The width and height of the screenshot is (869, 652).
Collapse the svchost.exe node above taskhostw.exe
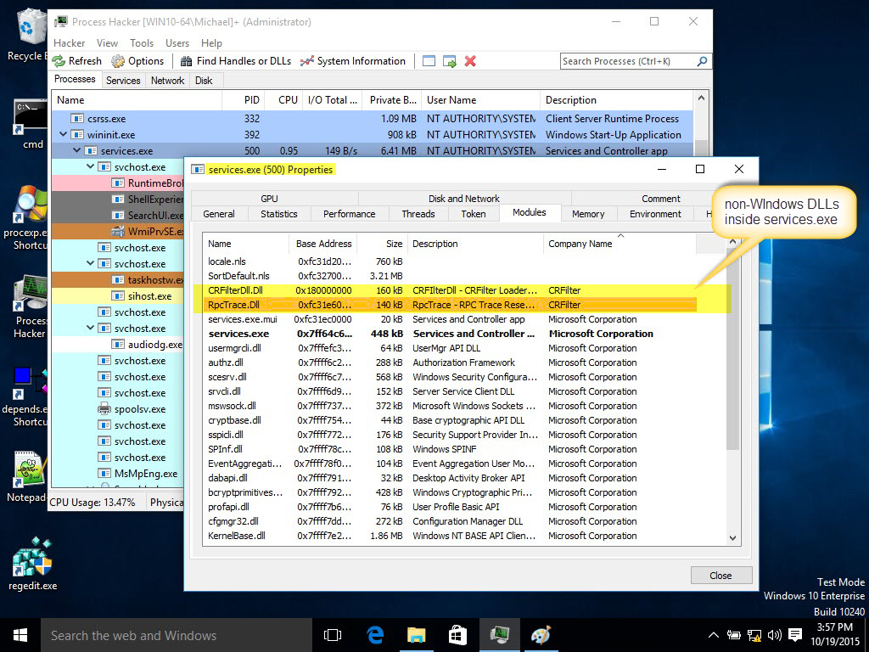coord(90,263)
